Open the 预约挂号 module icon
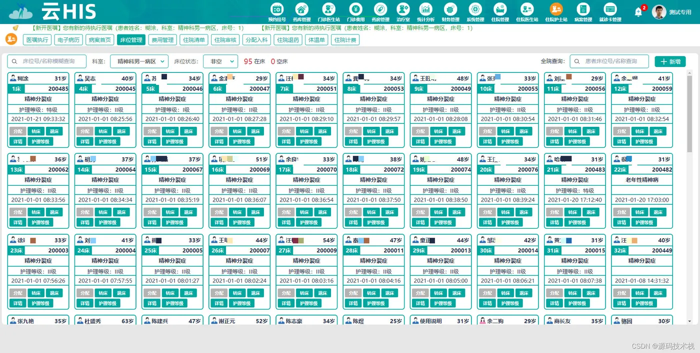 [277, 8]
